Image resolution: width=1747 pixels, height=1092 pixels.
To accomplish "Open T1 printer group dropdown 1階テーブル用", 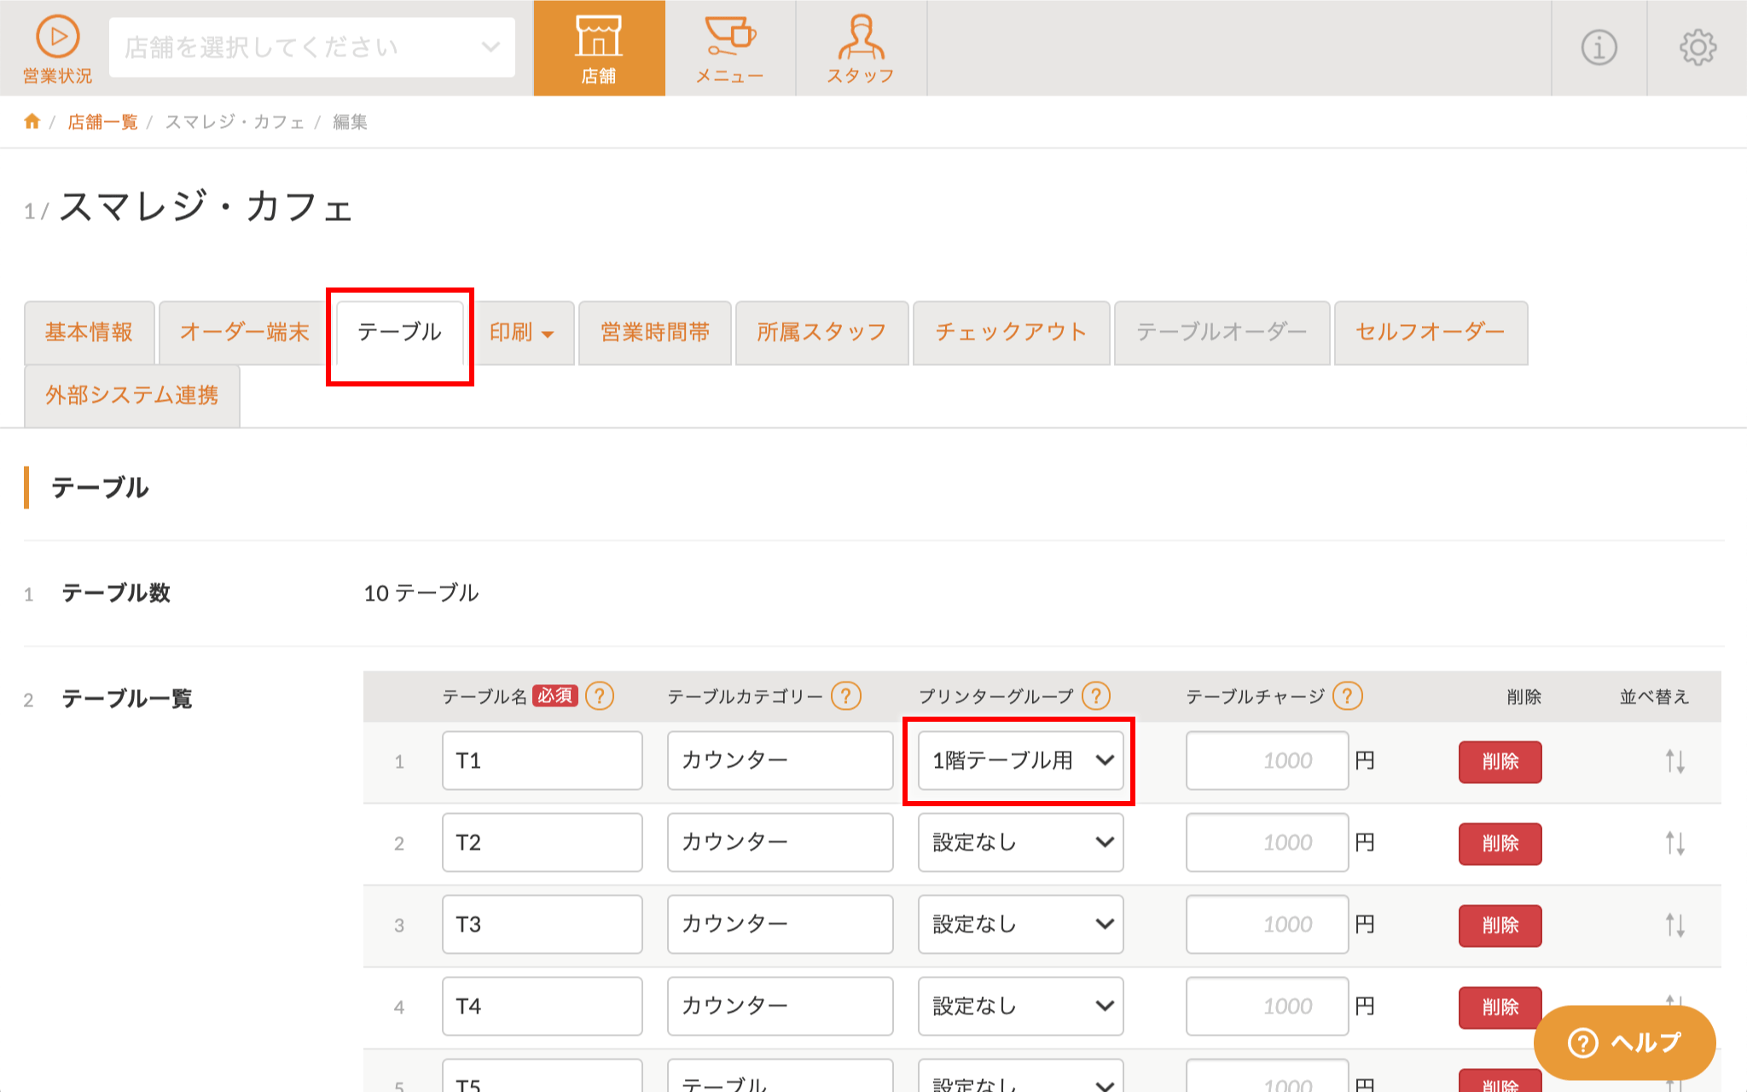I will click(1020, 760).
